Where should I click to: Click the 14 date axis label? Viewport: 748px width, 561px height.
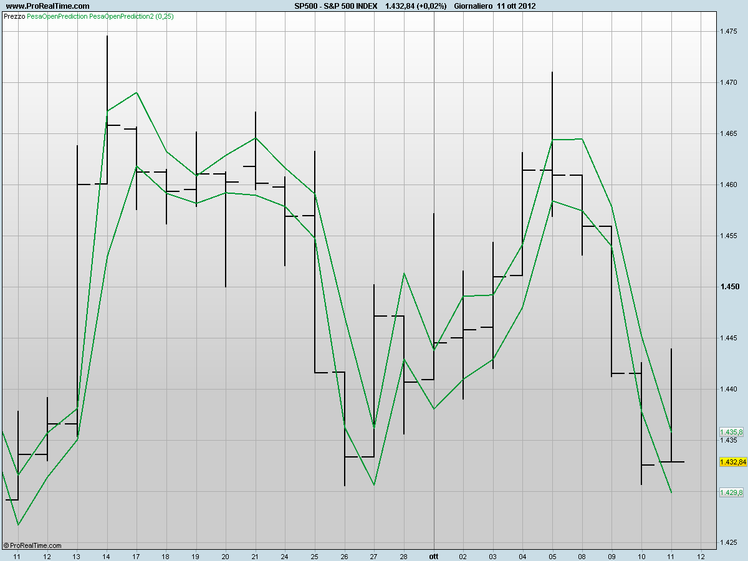[107, 555]
